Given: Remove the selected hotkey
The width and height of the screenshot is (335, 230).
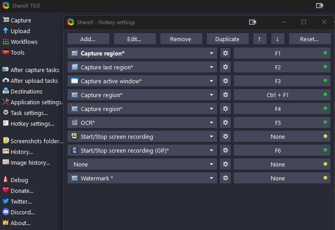Looking at the screenshot, I should point(181,39).
